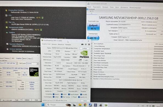Screen dimensions: 163x107
Task: Open the Disk menu in CrystalDiskInfo
Action: click(x=117, y=7)
